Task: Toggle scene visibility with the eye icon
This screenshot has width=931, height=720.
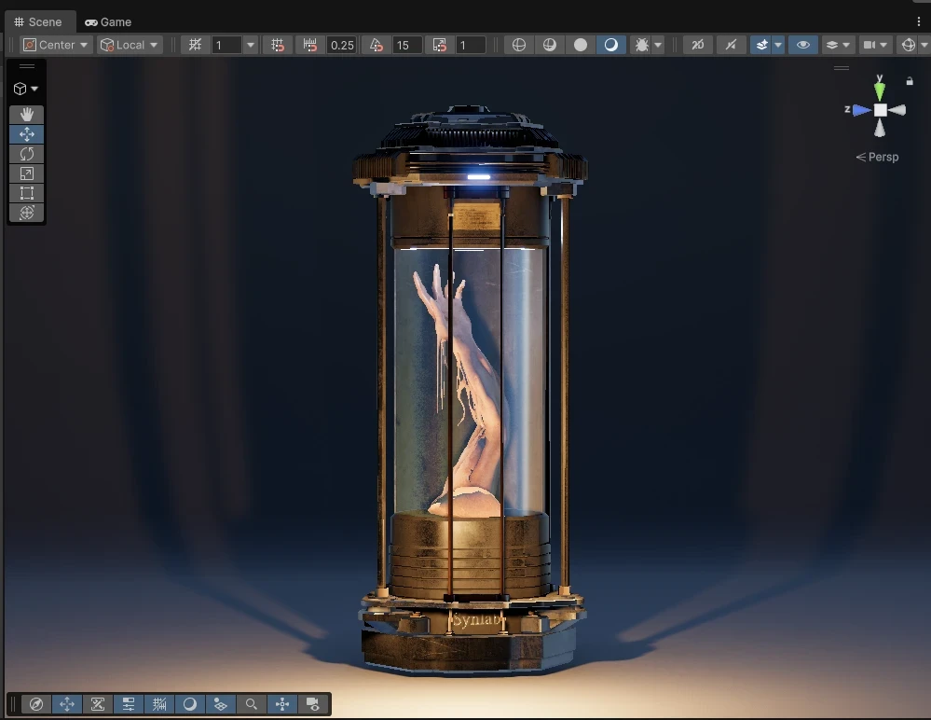Action: [x=803, y=44]
